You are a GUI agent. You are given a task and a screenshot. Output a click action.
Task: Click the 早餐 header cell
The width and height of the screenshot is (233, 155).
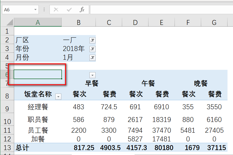pyautogui.click(x=92, y=83)
